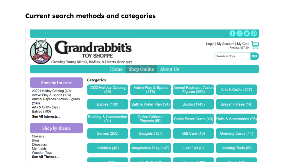The height and width of the screenshot is (162, 288).
Task: Select 2022 Holiday Catalog (69) category button
Action: click(x=107, y=90)
